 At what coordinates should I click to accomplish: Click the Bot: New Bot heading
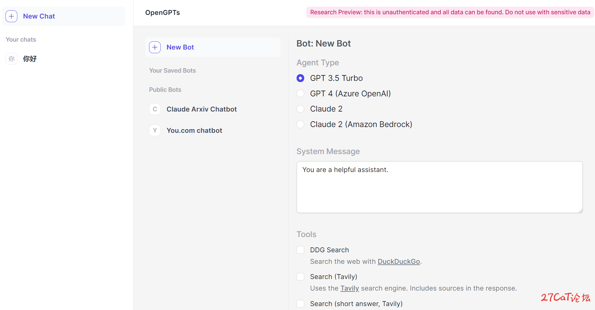[324, 43]
